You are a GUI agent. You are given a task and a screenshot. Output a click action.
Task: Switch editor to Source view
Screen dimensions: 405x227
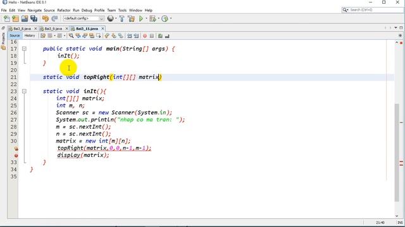pos(15,35)
